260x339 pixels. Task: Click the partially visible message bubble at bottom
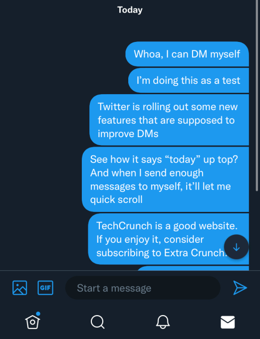pyautogui.click(x=193, y=268)
